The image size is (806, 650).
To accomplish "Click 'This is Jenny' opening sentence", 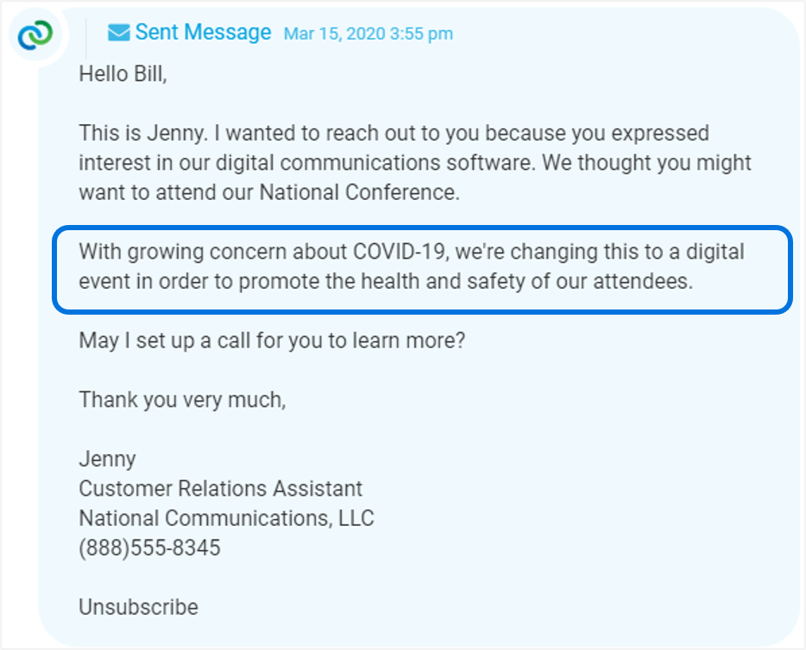I will tap(143, 134).
